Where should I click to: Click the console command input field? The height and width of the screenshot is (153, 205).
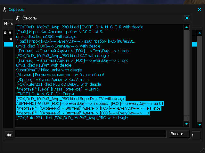[91, 134]
